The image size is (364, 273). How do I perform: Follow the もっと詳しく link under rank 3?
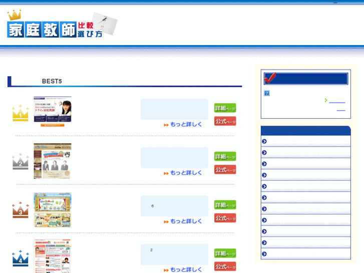(x=186, y=221)
